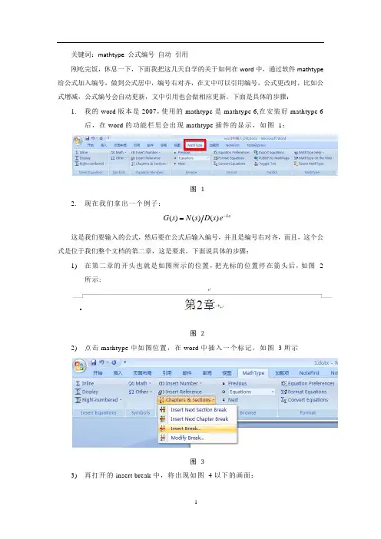Choose Insert Next Chapter Break menu item
Image resolution: width=381 pixels, height=539 pixels.
[197, 419]
